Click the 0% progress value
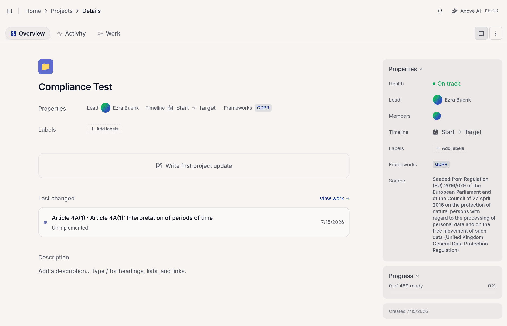 (492, 286)
